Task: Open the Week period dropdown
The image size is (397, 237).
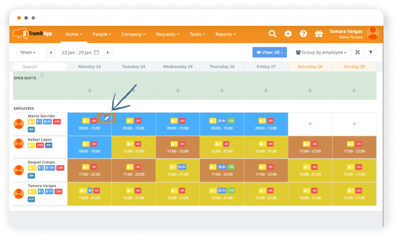Action: pos(28,52)
